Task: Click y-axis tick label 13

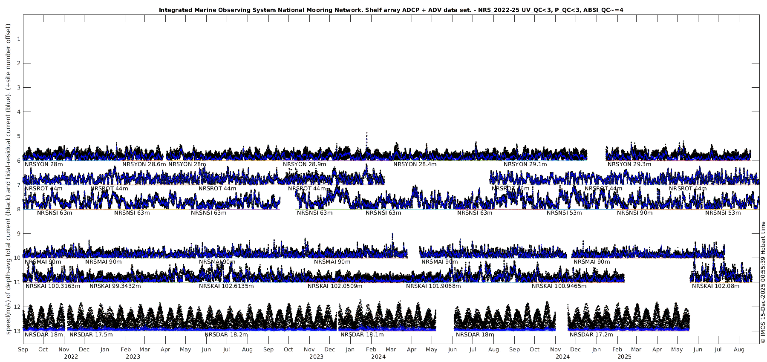Action: pos(17,331)
